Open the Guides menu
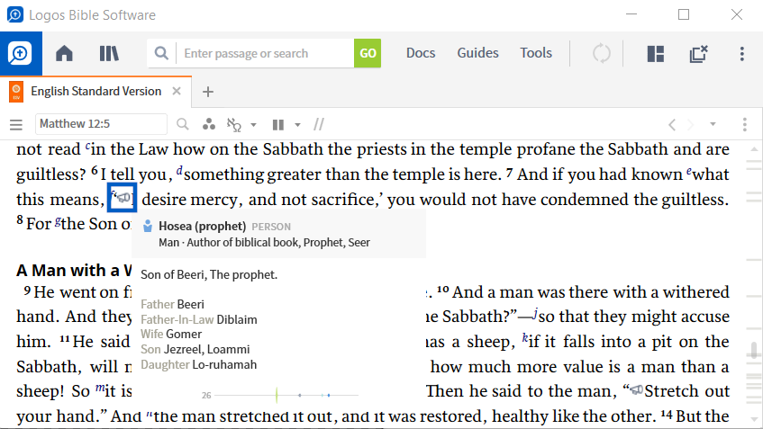This screenshot has height=429, width=763. (x=477, y=52)
